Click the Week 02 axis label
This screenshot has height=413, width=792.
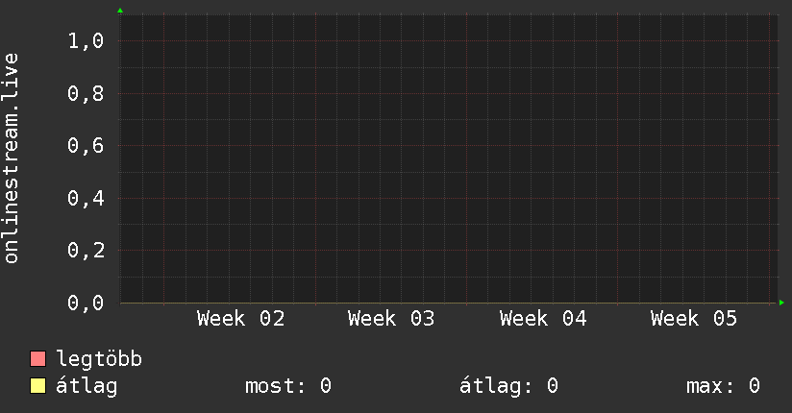point(240,319)
